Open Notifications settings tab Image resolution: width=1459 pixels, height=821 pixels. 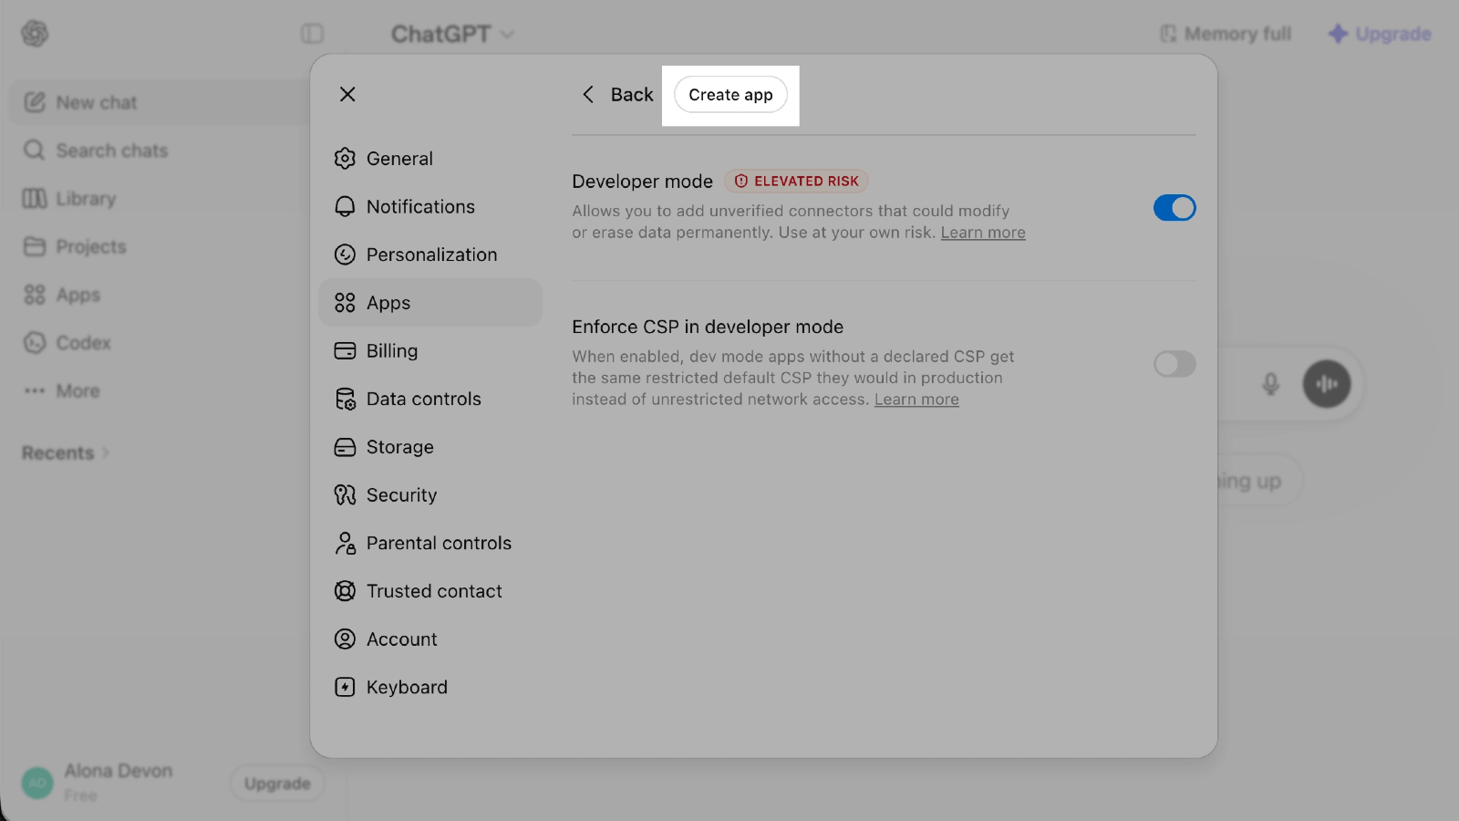click(430, 207)
